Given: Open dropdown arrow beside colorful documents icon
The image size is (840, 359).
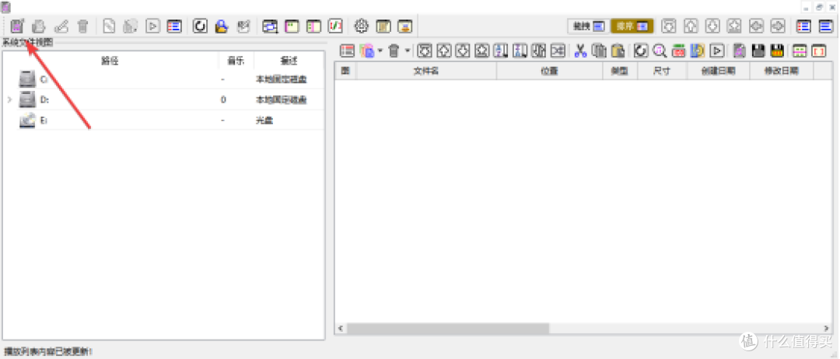Looking at the screenshot, I should [380, 51].
